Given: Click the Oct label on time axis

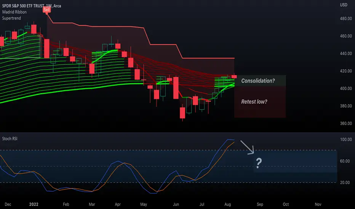Looking at the screenshot, I should click(x=286, y=204).
